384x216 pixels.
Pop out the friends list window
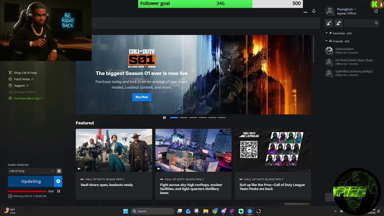[x=376, y=11]
